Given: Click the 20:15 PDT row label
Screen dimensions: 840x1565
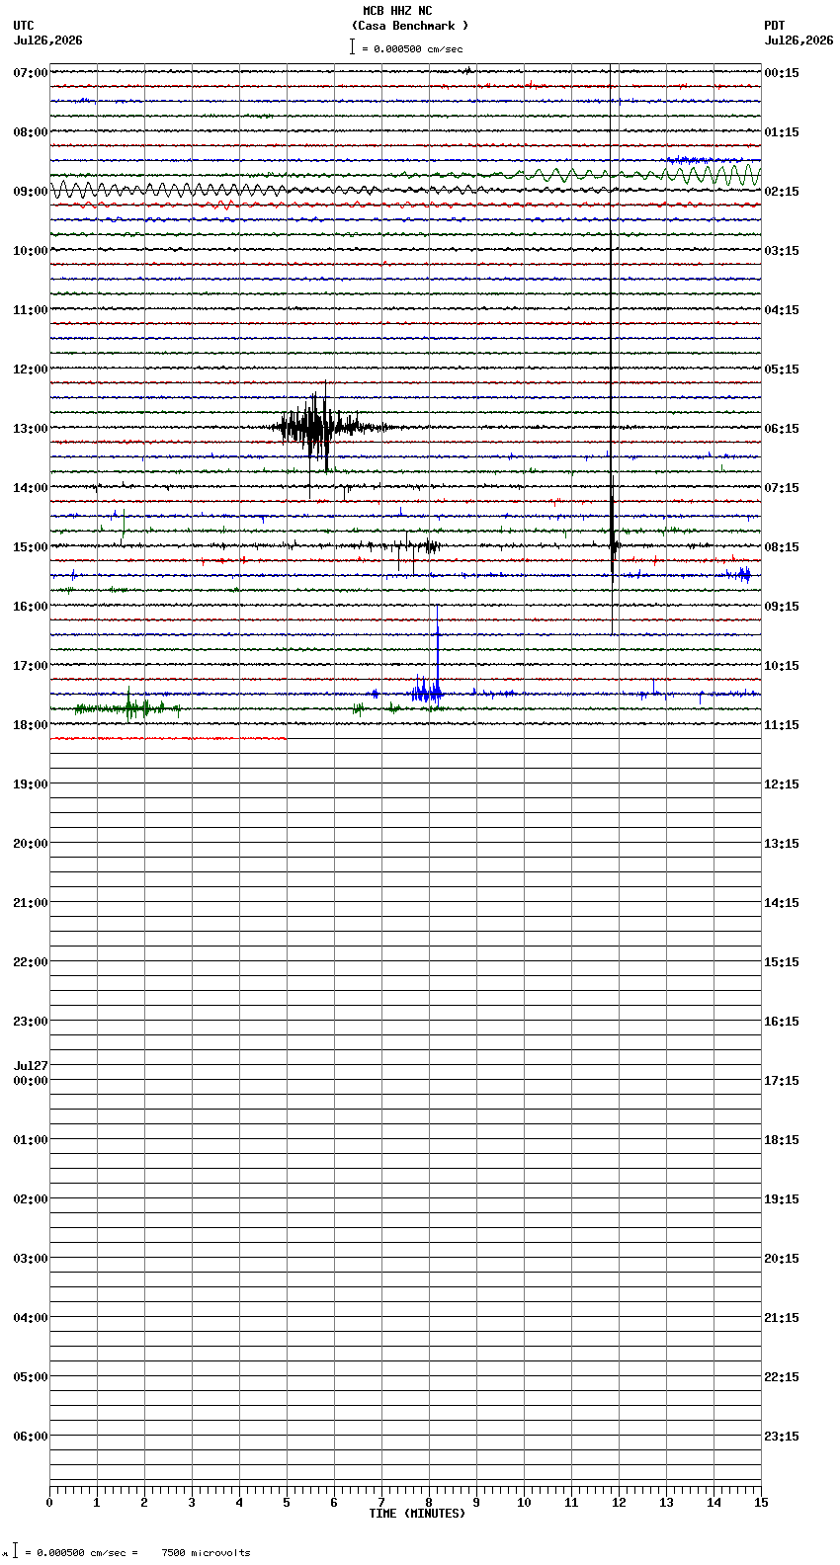Looking at the screenshot, I should [x=782, y=1259].
